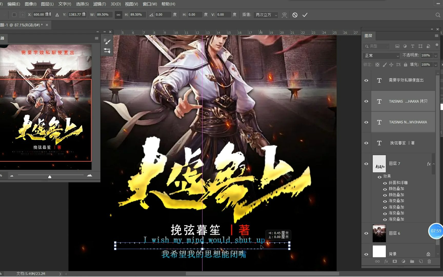443x277 pixels.
Task: Toggle visibility of 背景 layer
Action: [x=366, y=254]
